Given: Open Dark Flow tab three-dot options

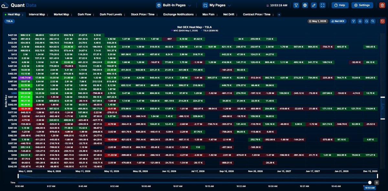Looking at the screenshot, I should coord(94,14).
